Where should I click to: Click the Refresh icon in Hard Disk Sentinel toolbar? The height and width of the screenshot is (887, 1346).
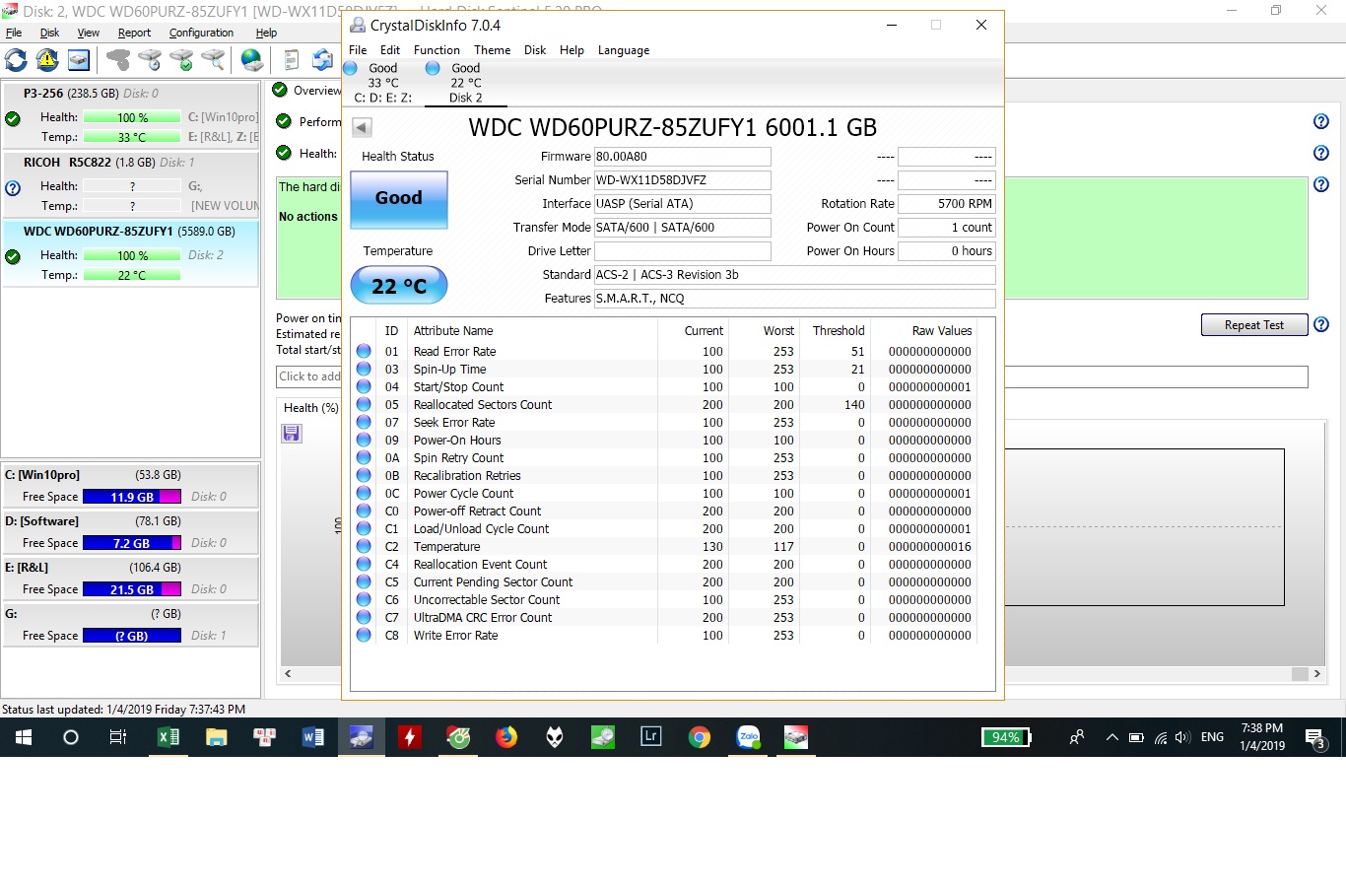point(16,60)
